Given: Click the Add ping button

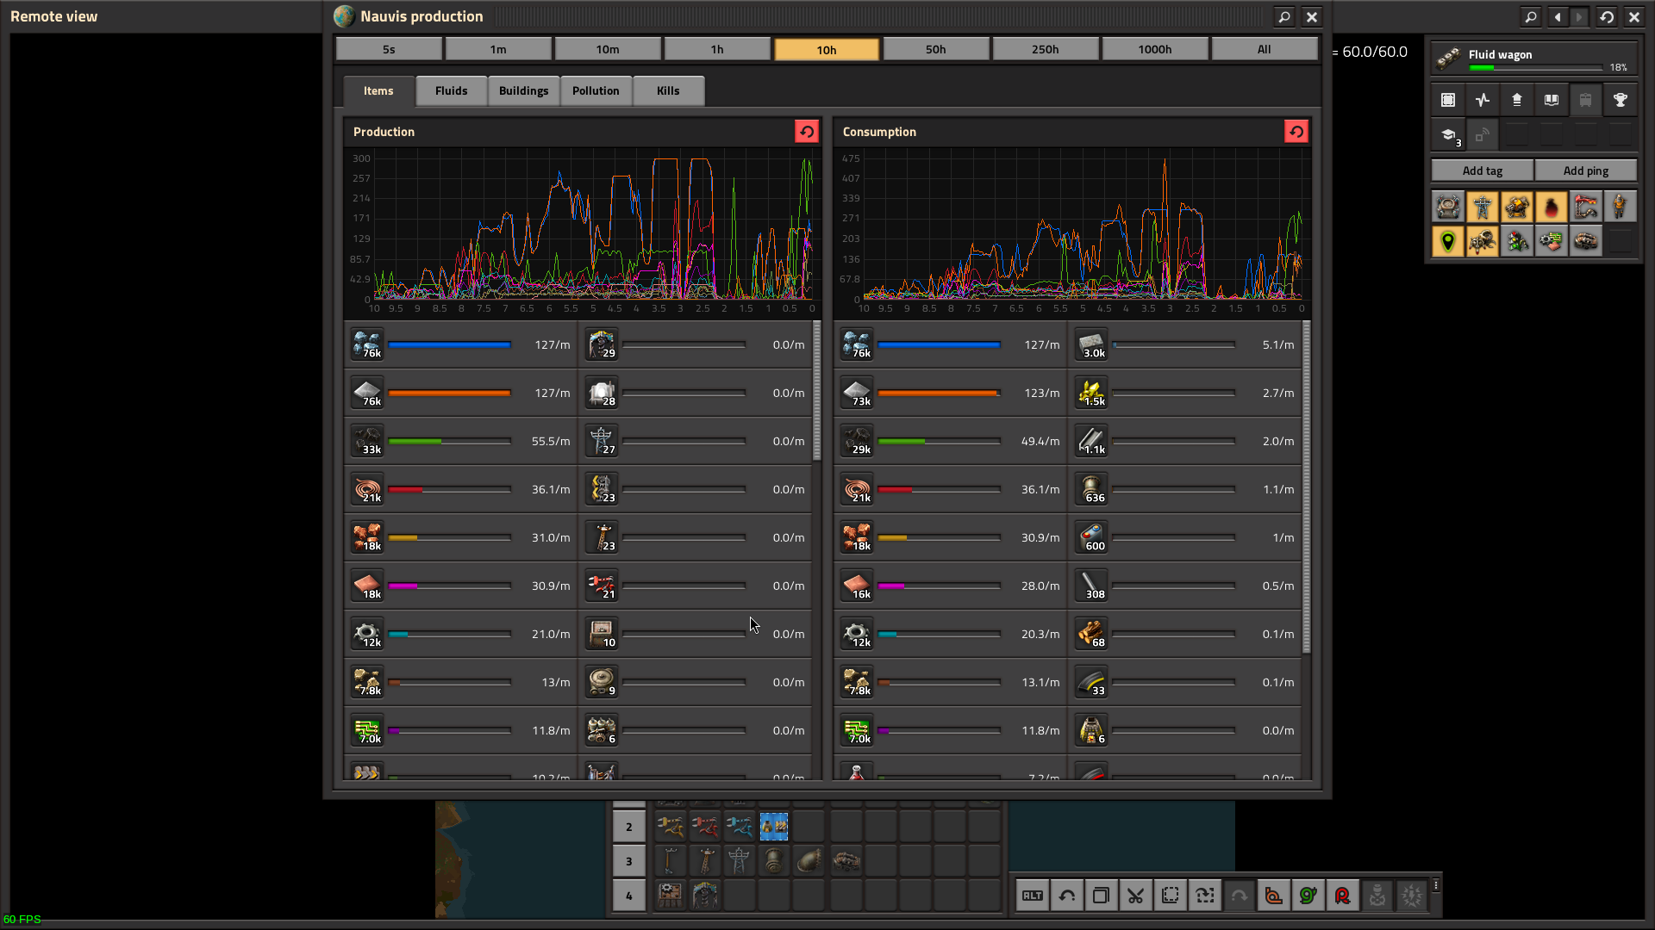Looking at the screenshot, I should (1586, 170).
